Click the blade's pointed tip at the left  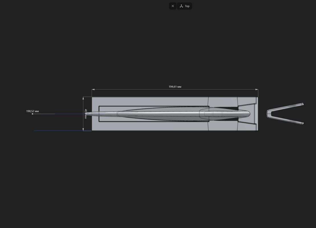click(x=86, y=114)
